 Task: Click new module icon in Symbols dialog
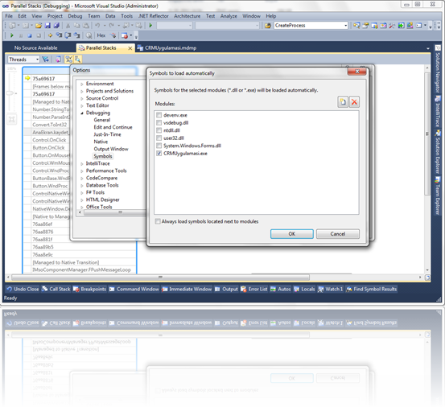343,102
